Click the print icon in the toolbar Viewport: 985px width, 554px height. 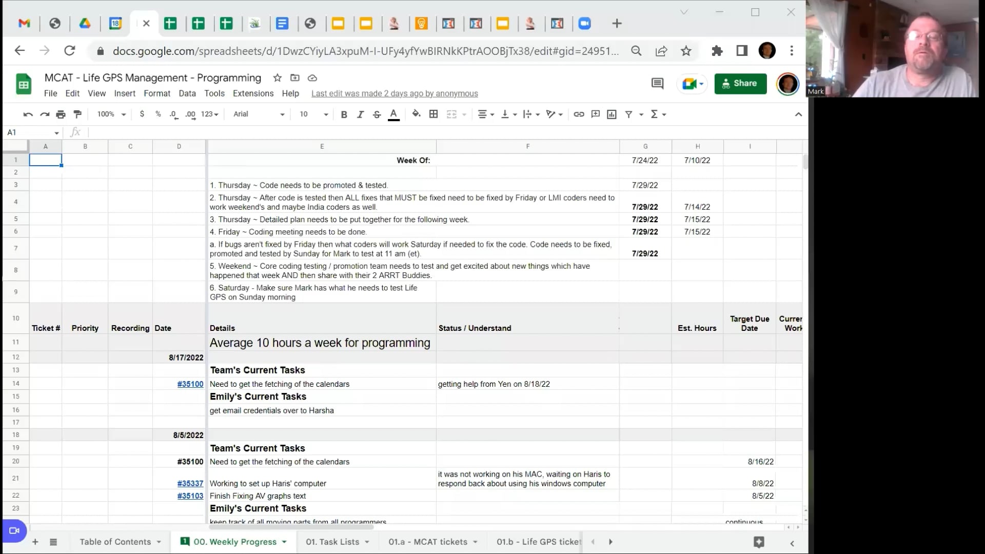coord(61,114)
